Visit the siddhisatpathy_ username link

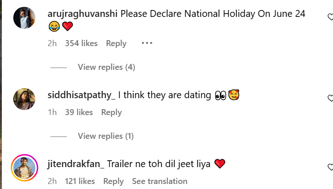click(82, 95)
